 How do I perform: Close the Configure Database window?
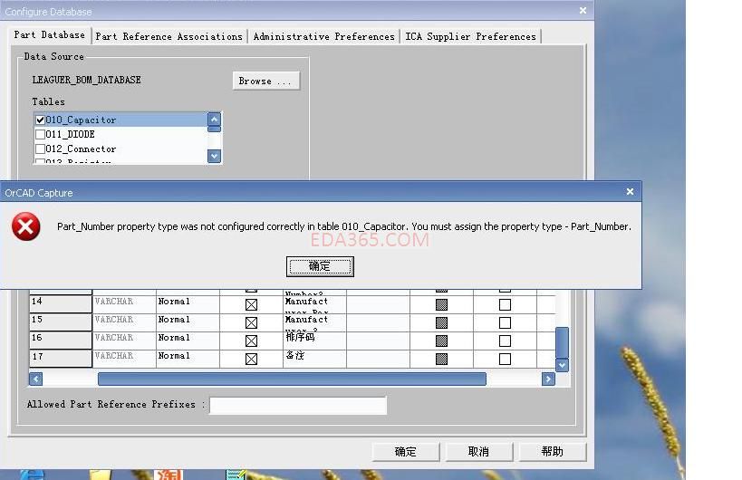click(x=583, y=10)
